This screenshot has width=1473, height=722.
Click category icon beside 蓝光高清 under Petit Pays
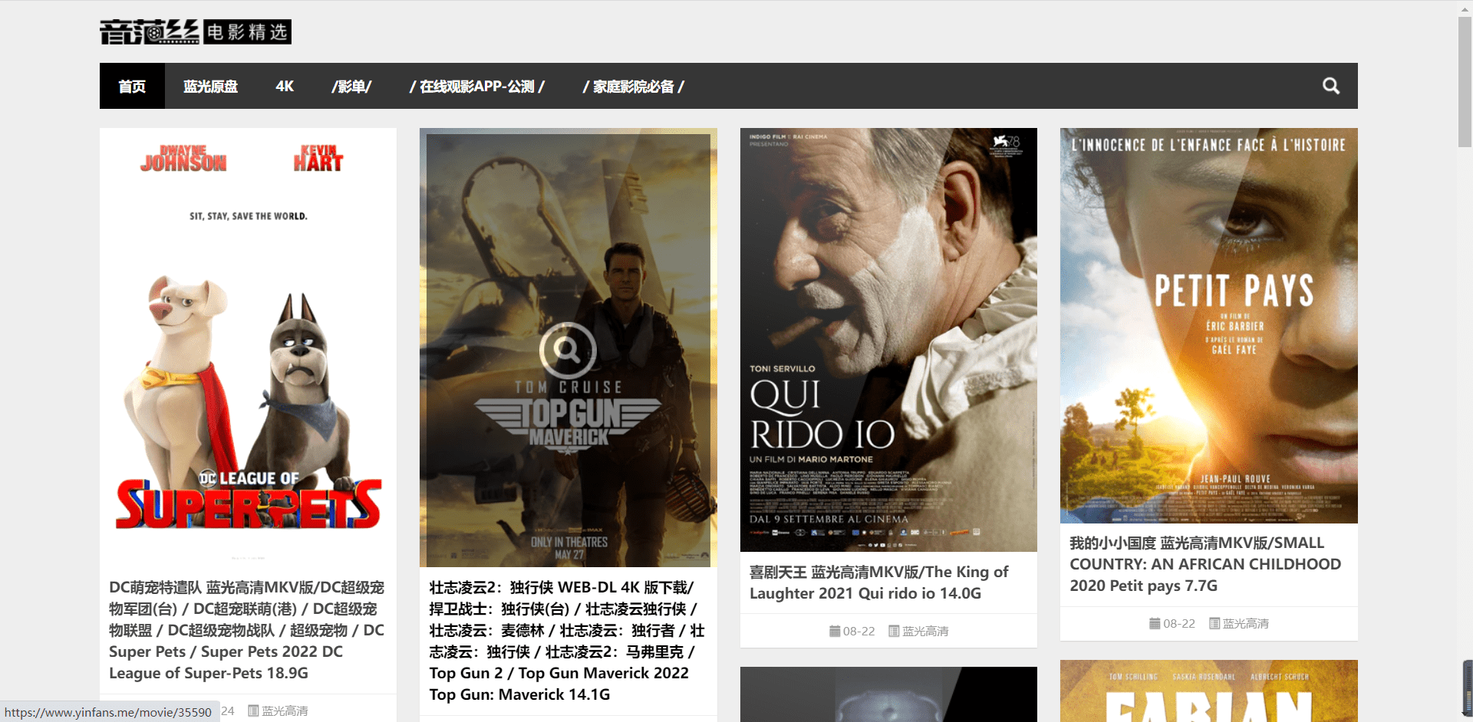[1214, 623]
